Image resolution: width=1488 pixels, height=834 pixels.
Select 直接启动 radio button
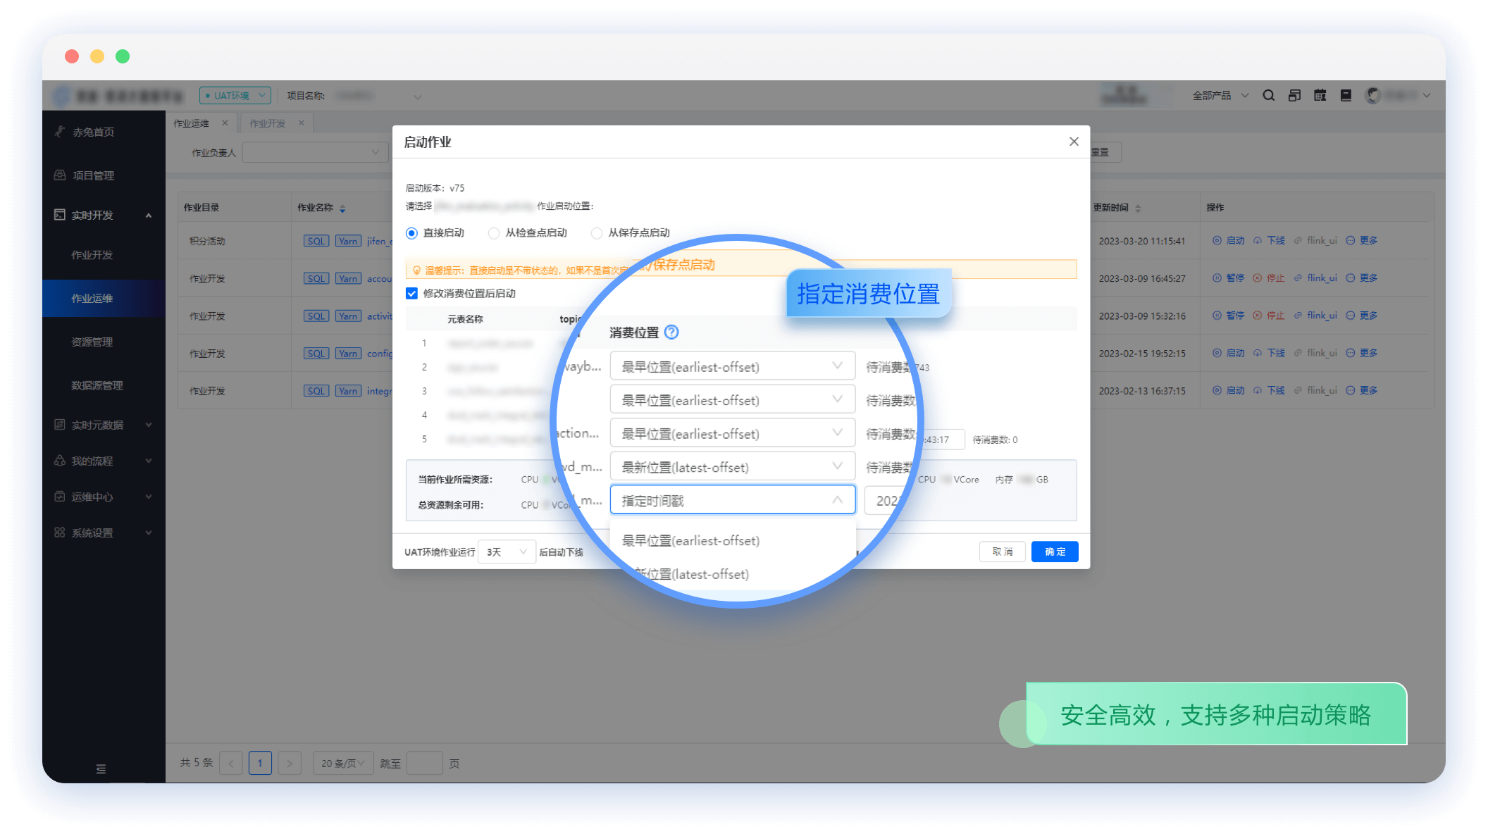click(x=412, y=233)
